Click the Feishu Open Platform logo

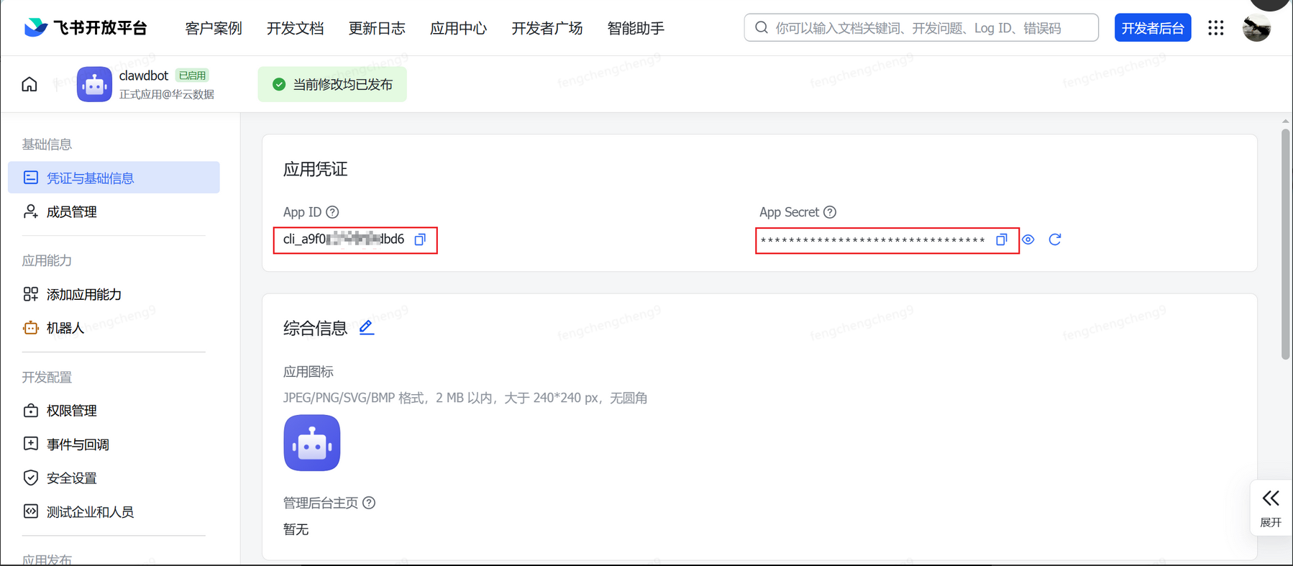click(86, 28)
